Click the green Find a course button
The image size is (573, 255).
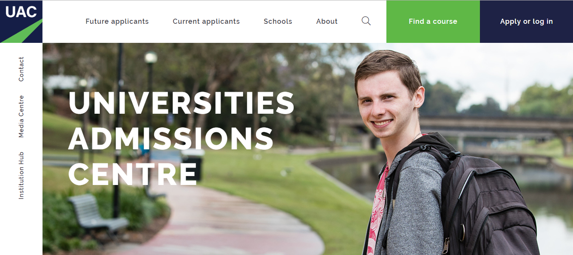[433, 22]
